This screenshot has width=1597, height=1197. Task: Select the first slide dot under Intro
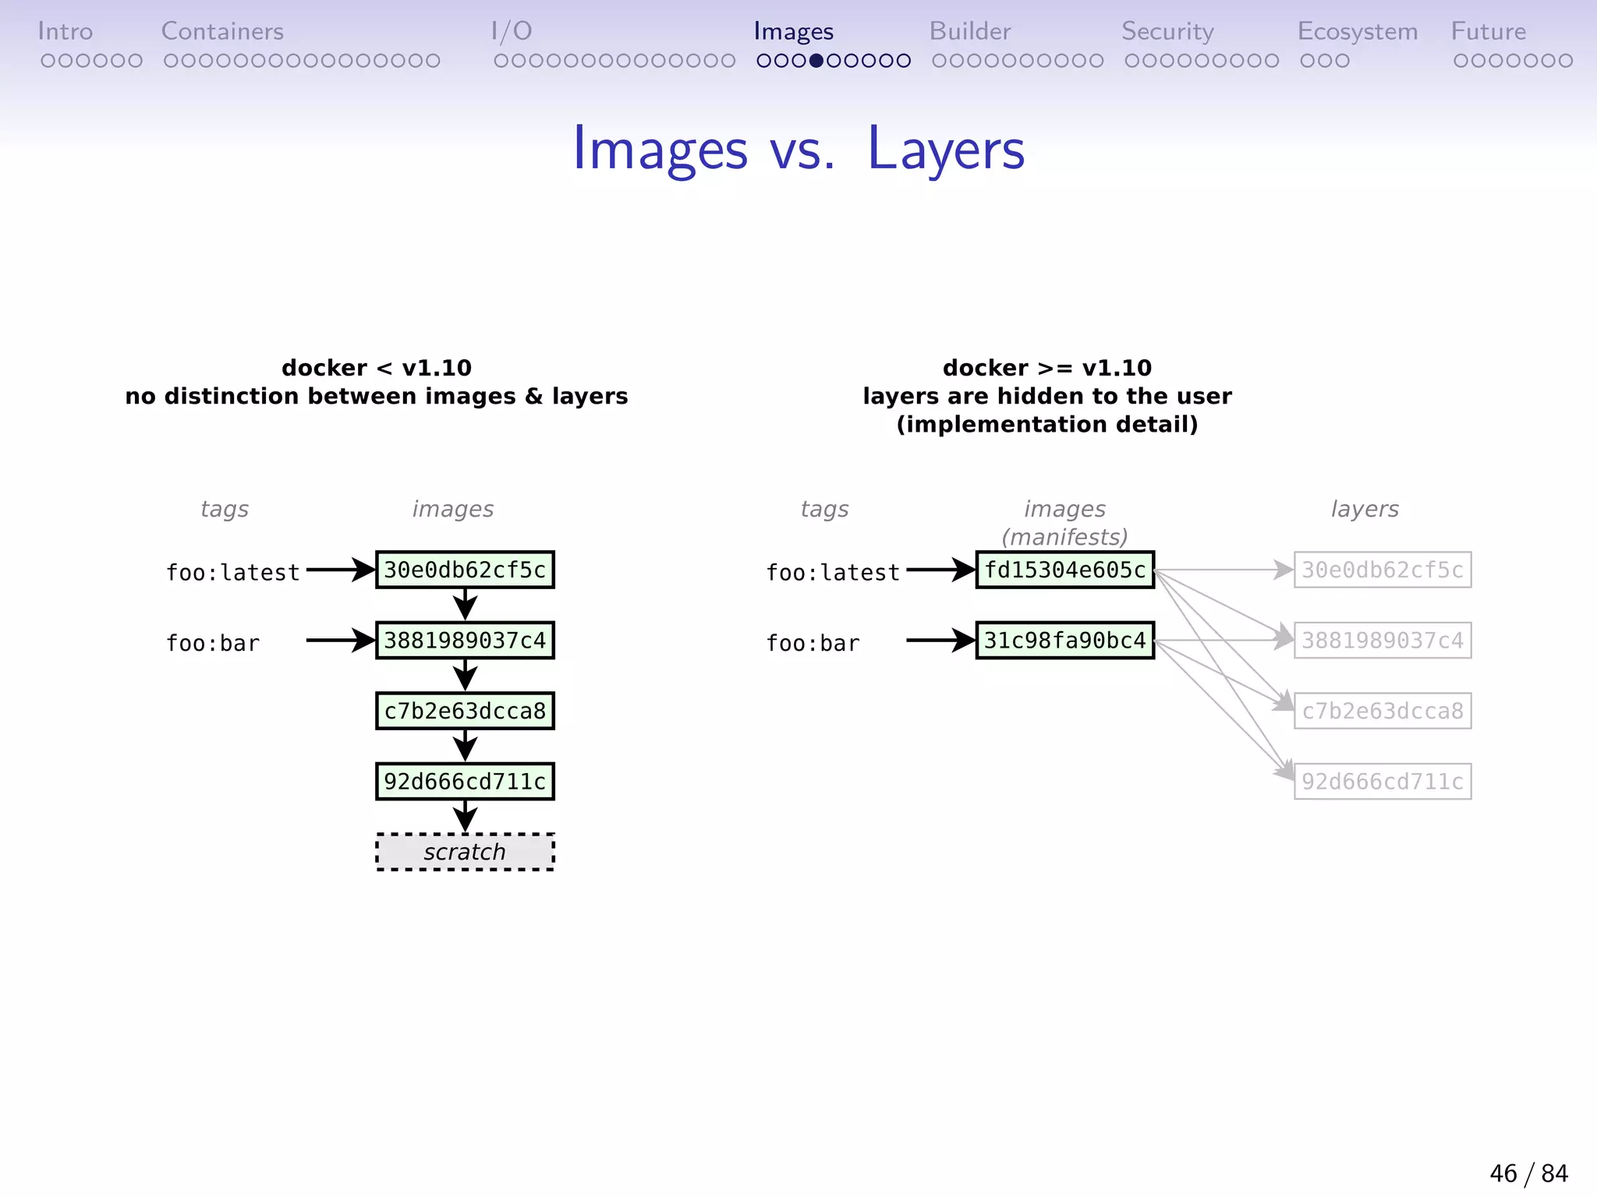coord(48,61)
